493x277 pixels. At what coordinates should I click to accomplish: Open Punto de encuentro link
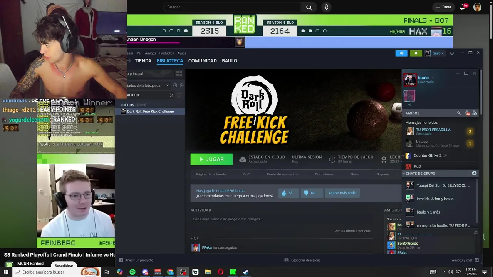[x=282, y=174]
